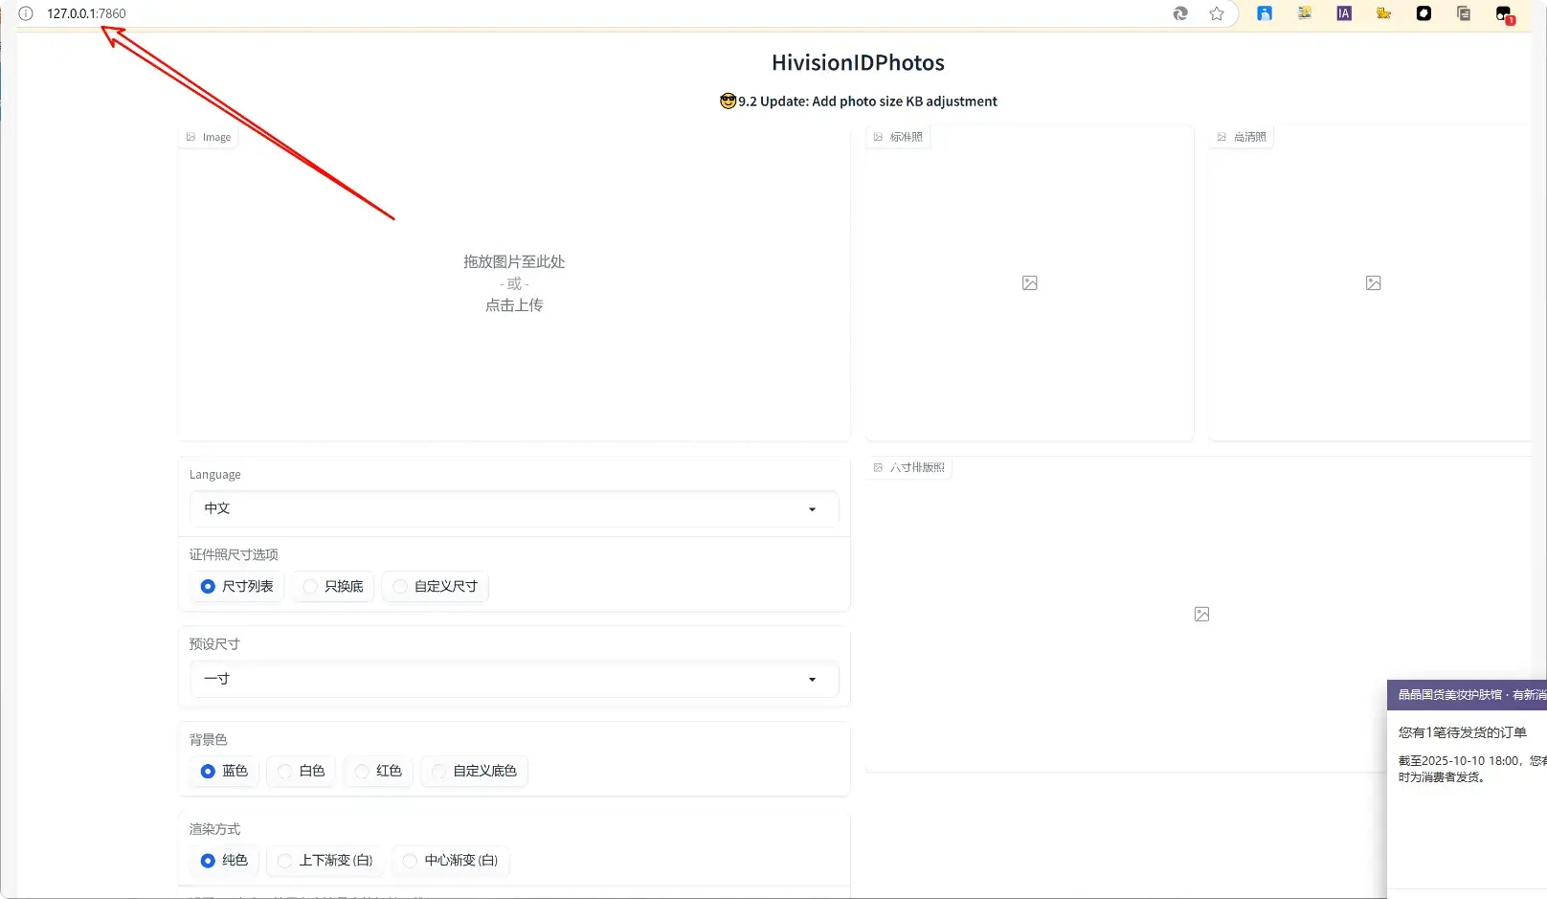Viewport: 1547px width, 899px height.
Task: Open the 您有1笔待发货的订单 notification popup
Action: pyautogui.click(x=1462, y=732)
